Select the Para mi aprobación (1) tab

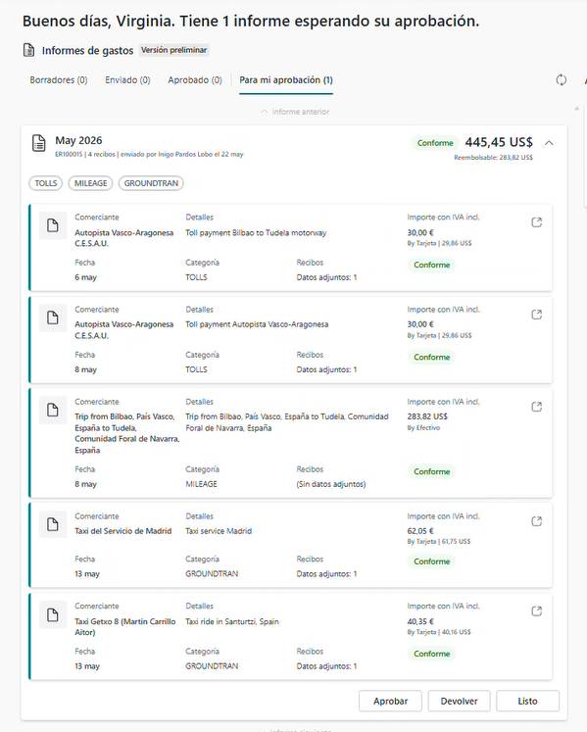pyautogui.click(x=286, y=79)
